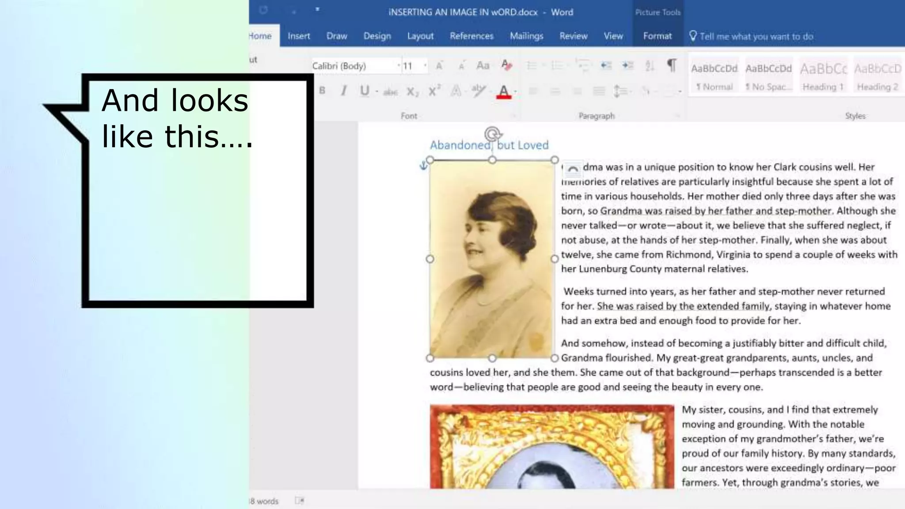
Task: Switch to Picture Tools Format tab
Action: [x=657, y=36]
